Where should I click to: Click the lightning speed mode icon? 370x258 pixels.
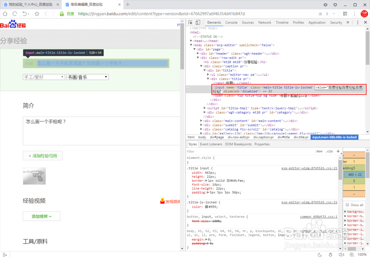click(x=327, y=14)
